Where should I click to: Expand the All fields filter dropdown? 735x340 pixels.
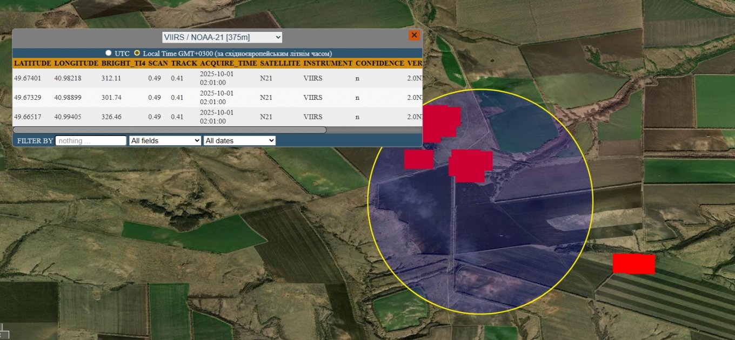tap(165, 140)
